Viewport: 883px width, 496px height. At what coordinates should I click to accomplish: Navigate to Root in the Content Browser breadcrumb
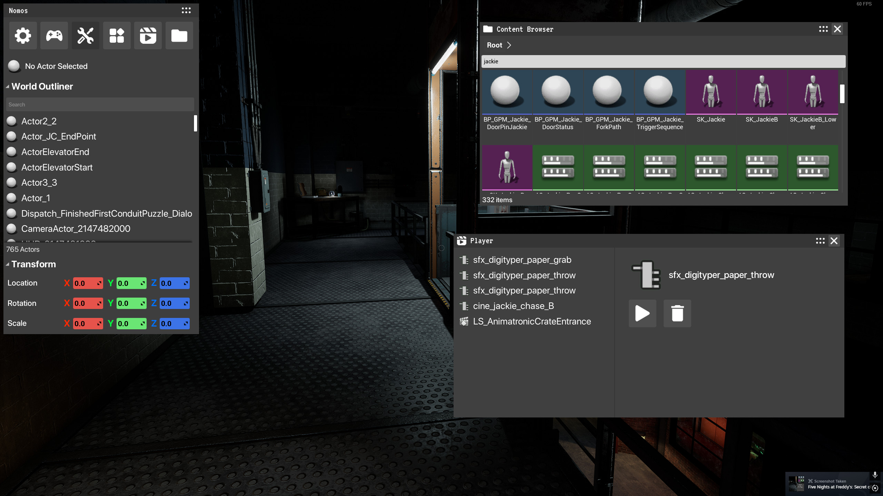[494, 45]
